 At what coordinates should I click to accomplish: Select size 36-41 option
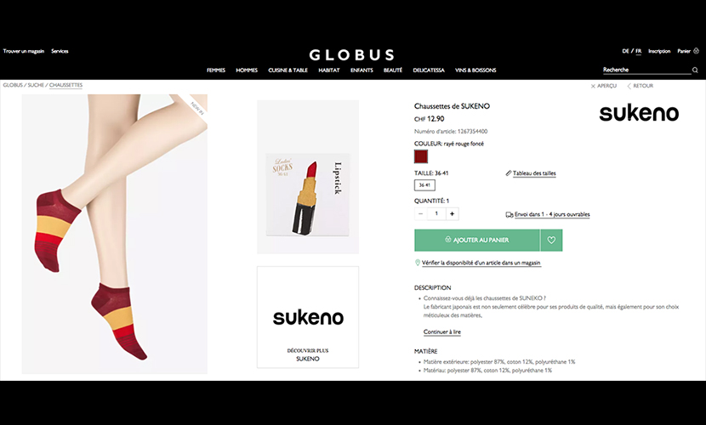424,184
